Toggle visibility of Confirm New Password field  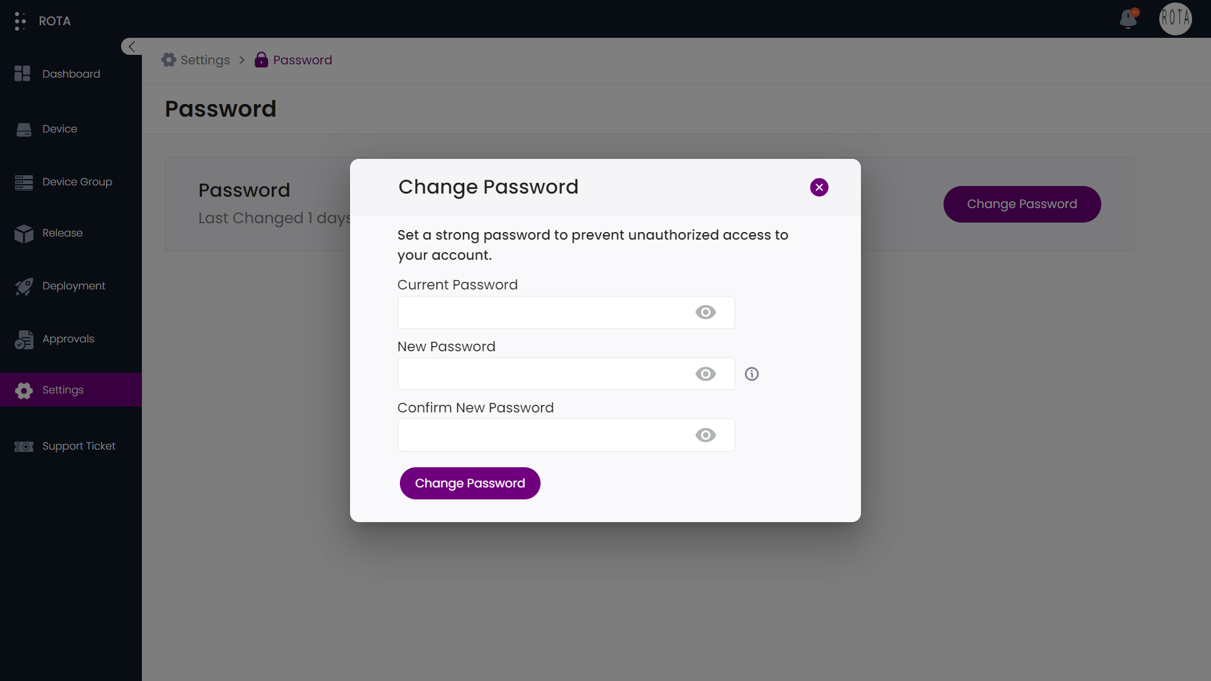(x=705, y=435)
